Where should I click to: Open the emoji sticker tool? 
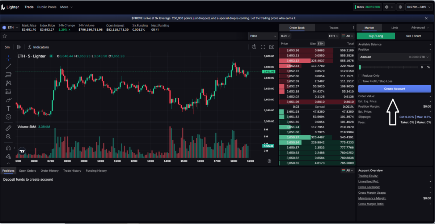click(x=8, y=117)
